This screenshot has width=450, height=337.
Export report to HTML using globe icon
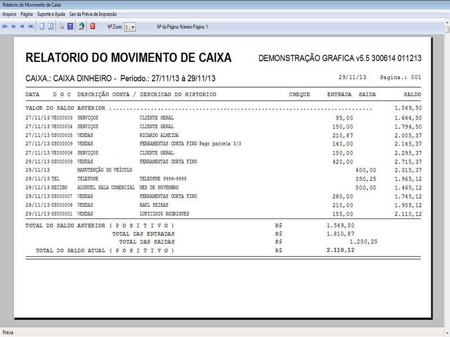(x=81, y=26)
